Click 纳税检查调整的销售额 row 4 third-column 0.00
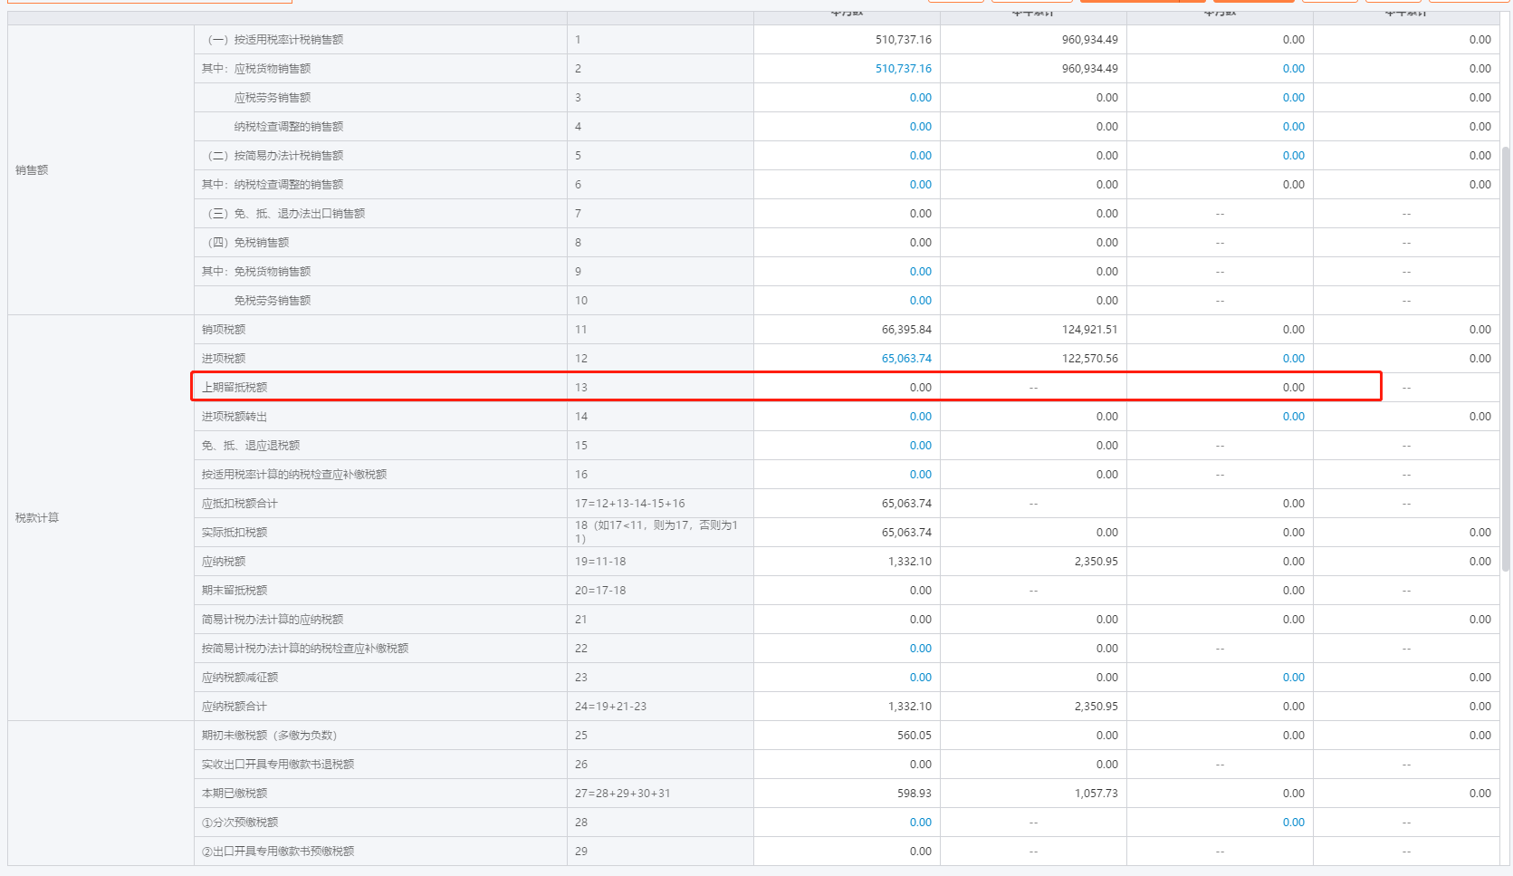This screenshot has width=1513, height=876. click(x=1293, y=127)
